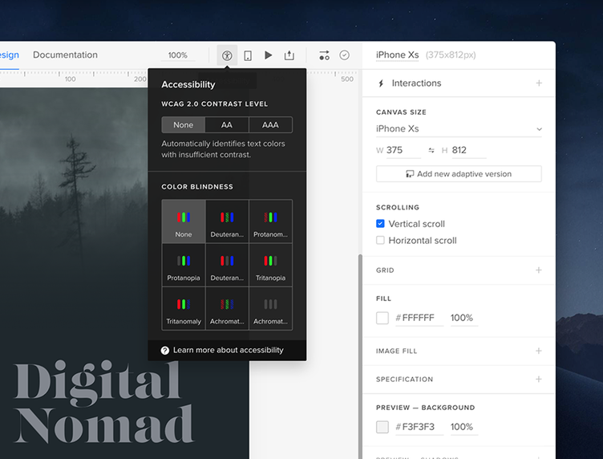Switch to the Design tab
The width and height of the screenshot is (603, 459).
pos(10,55)
